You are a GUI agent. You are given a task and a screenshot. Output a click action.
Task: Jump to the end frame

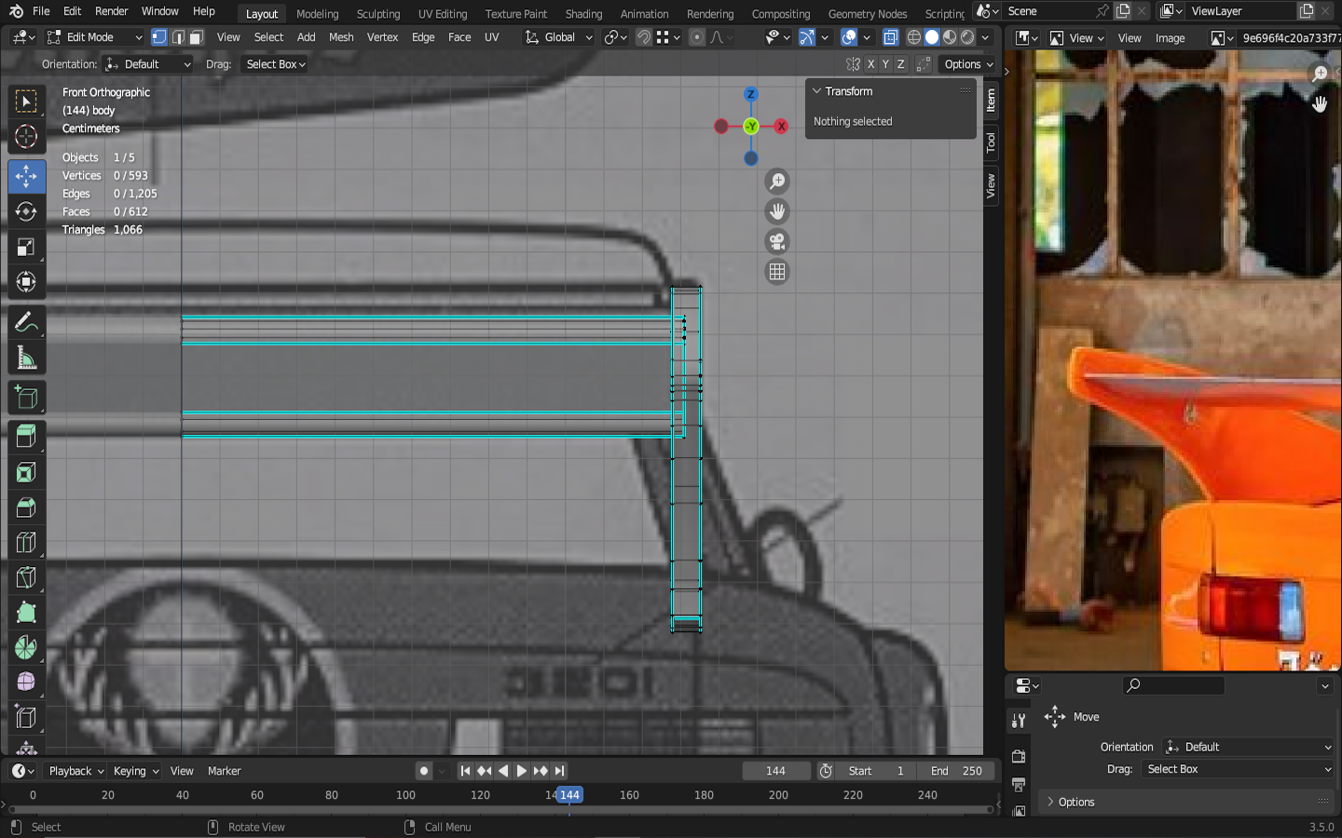pos(559,771)
